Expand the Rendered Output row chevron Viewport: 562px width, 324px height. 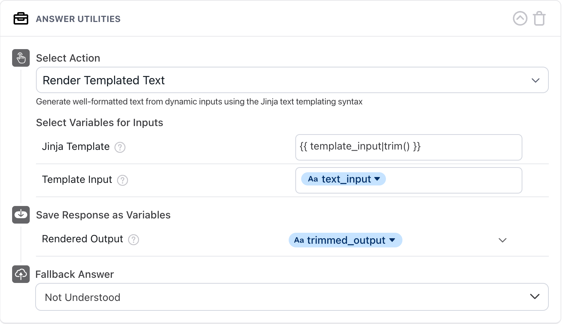tap(503, 240)
